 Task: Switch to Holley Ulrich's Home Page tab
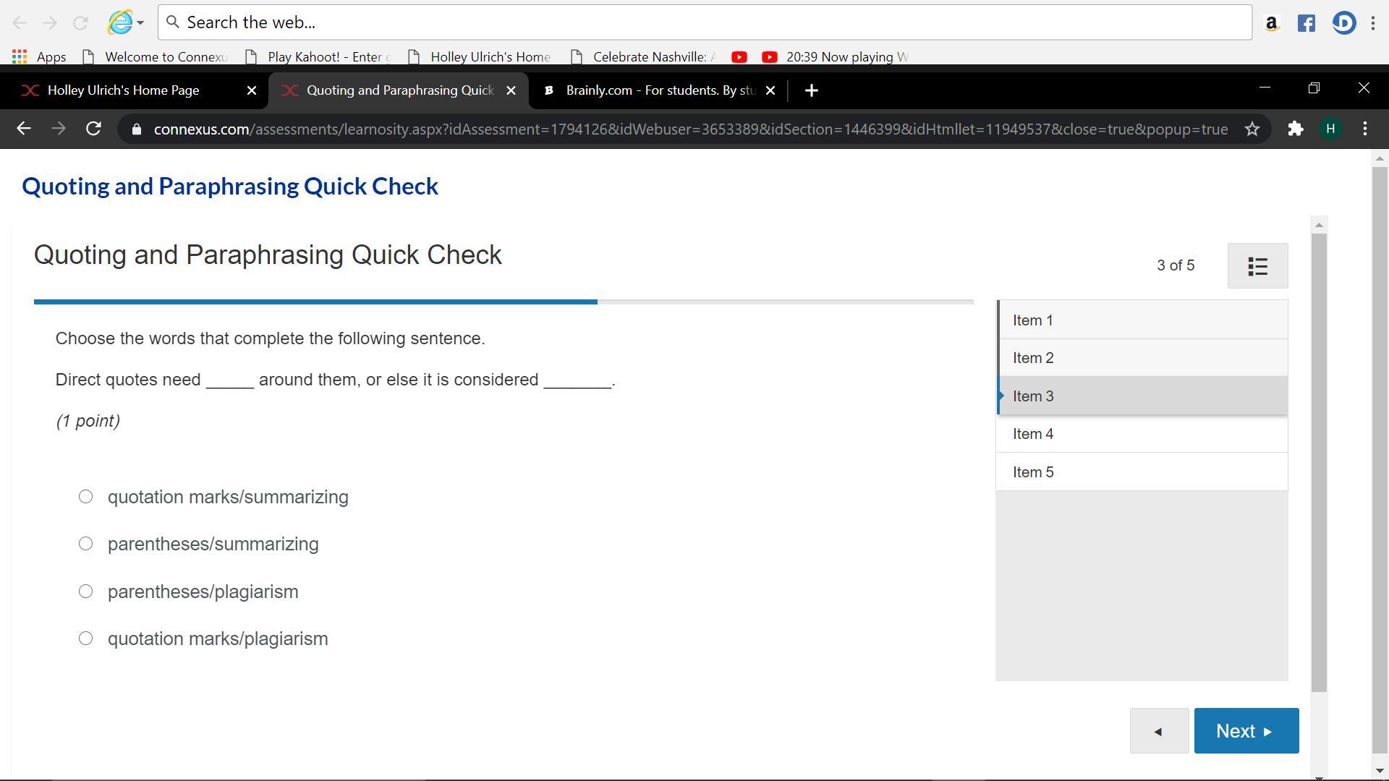point(123,90)
